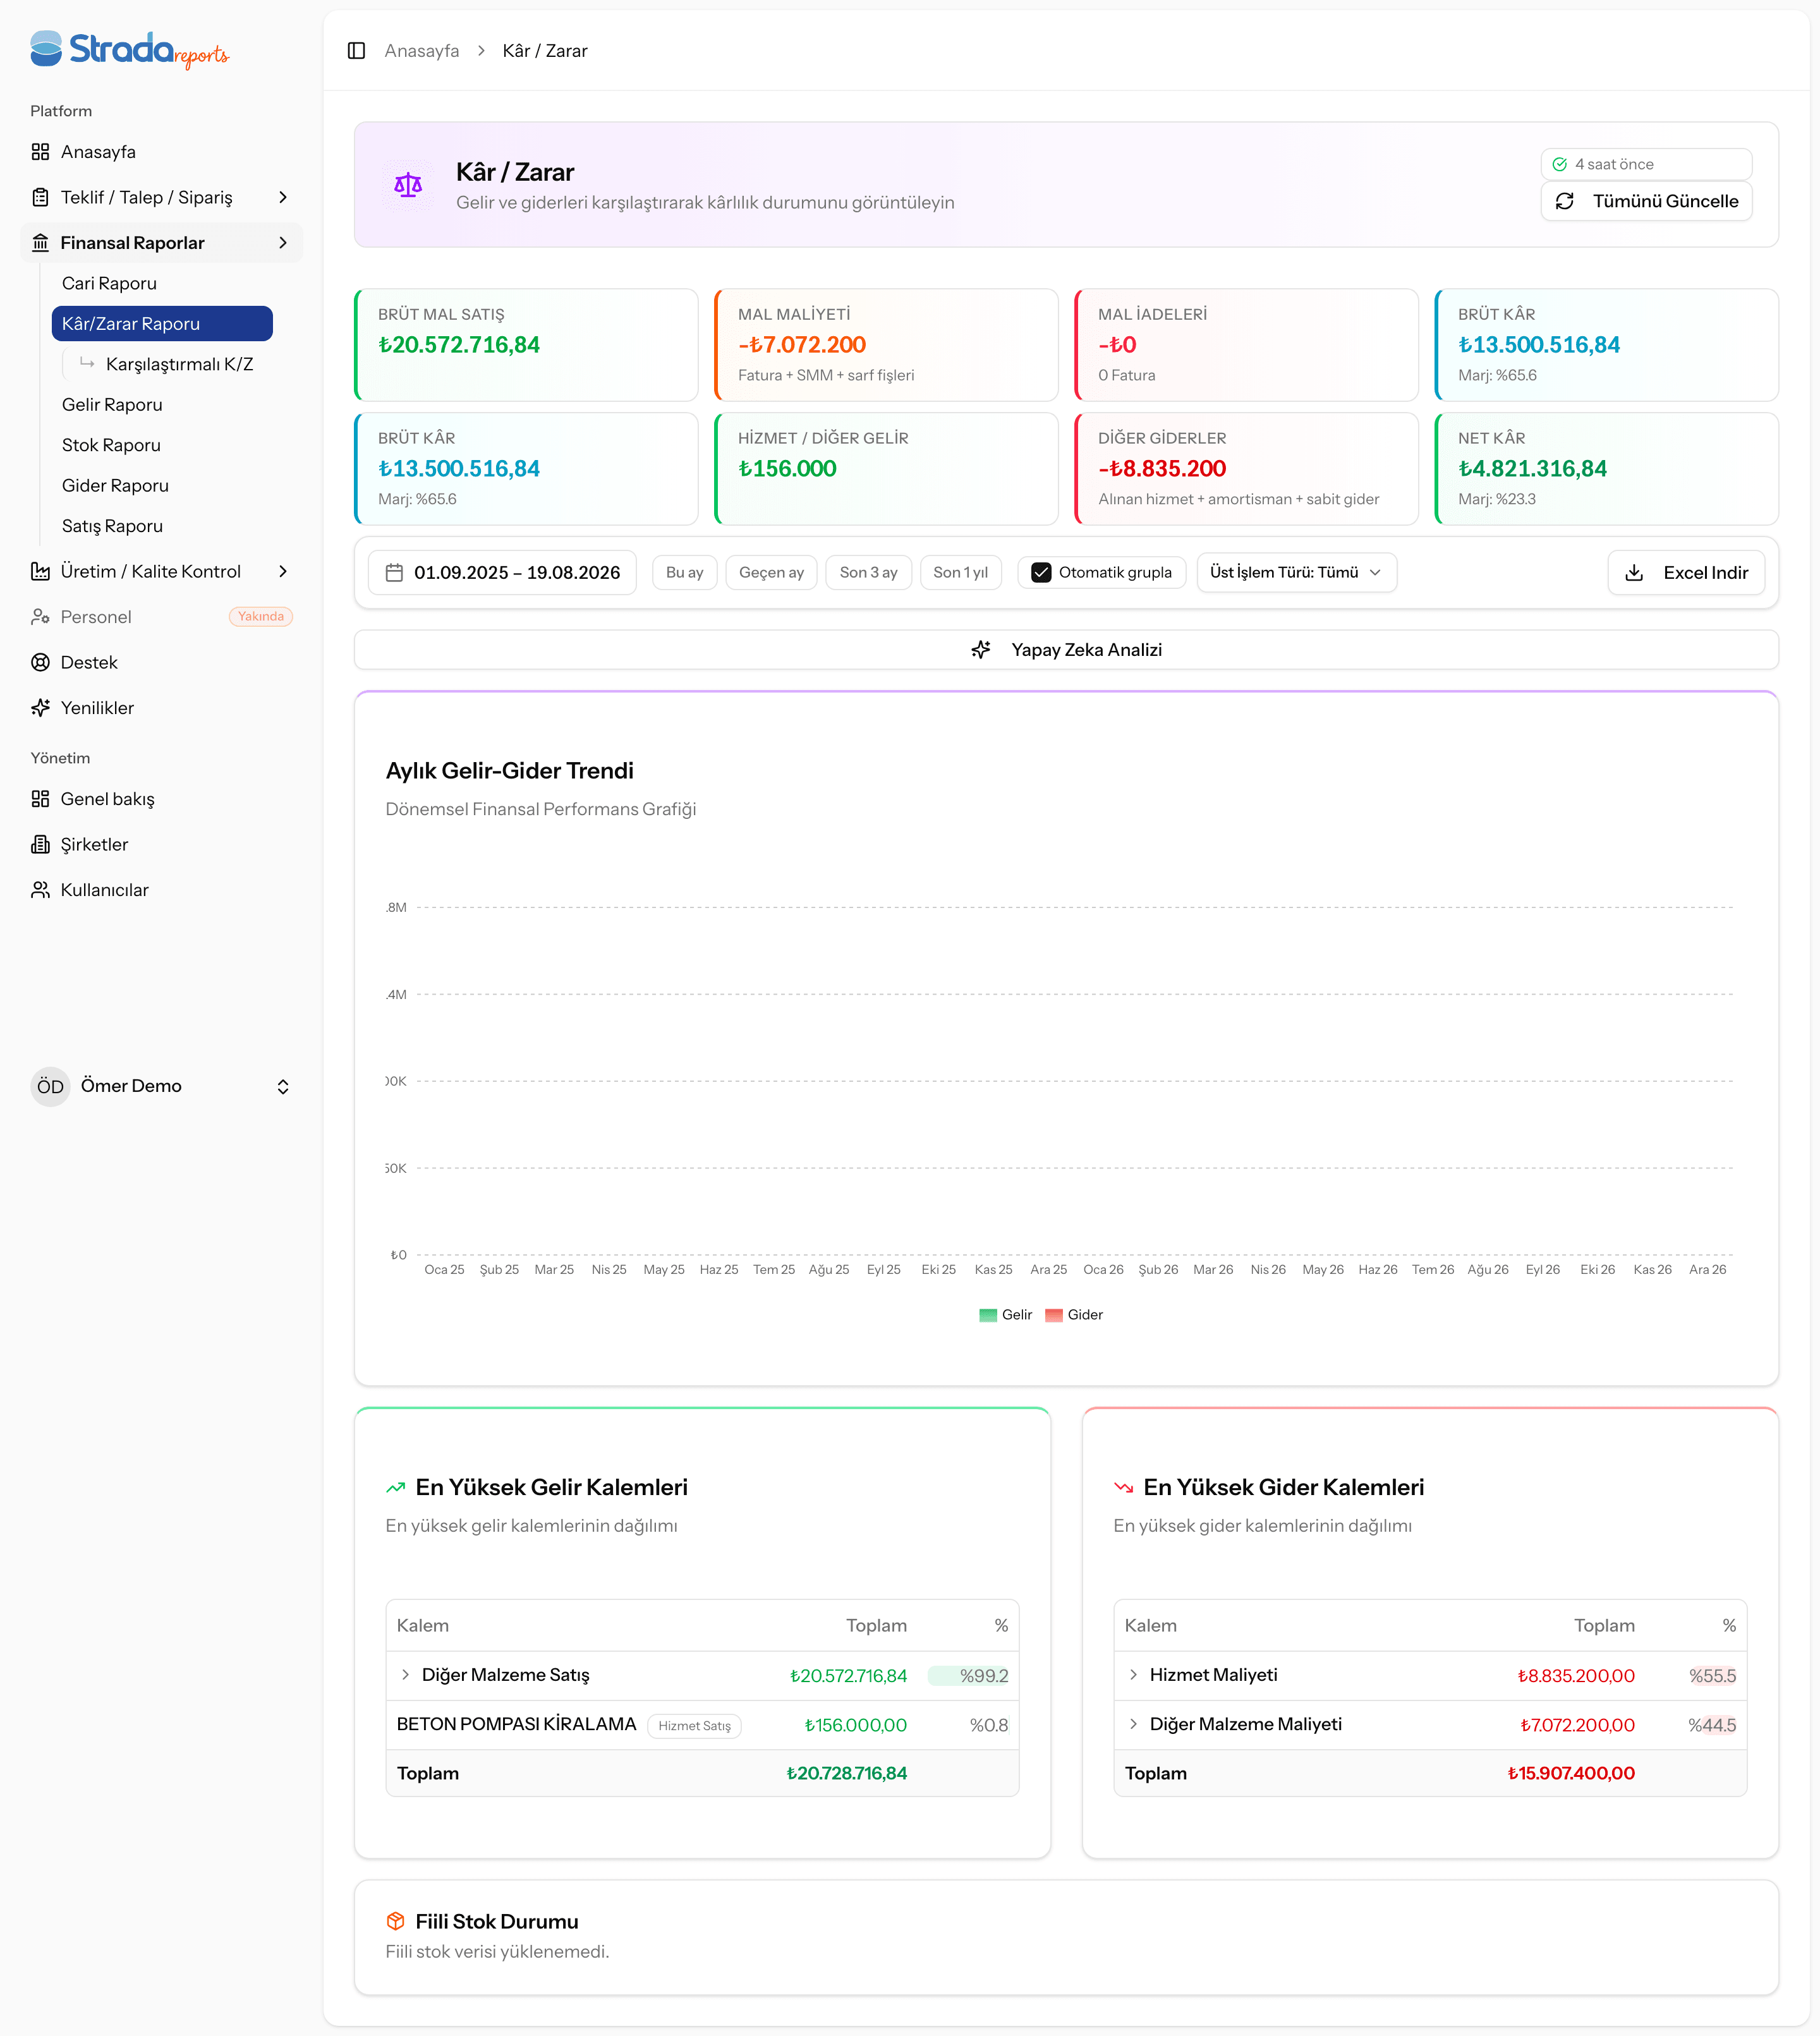Toggle the Otomatik grupla checkbox
This screenshot has width=1820, height=2036.
coord(1041,573)
